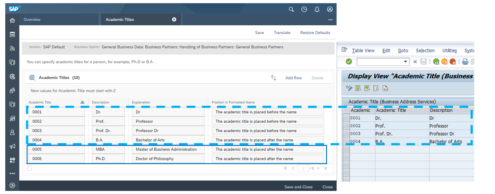Click Bachelor of Arts cell in SAP GUI
Viewport: 495px width, 194px height.
[x=445, y=142]
